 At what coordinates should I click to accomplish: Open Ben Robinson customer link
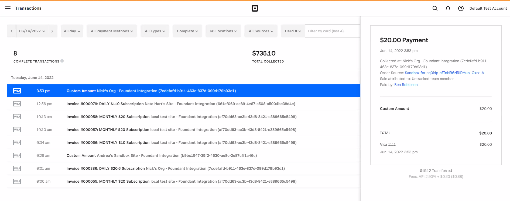(406, 85)
